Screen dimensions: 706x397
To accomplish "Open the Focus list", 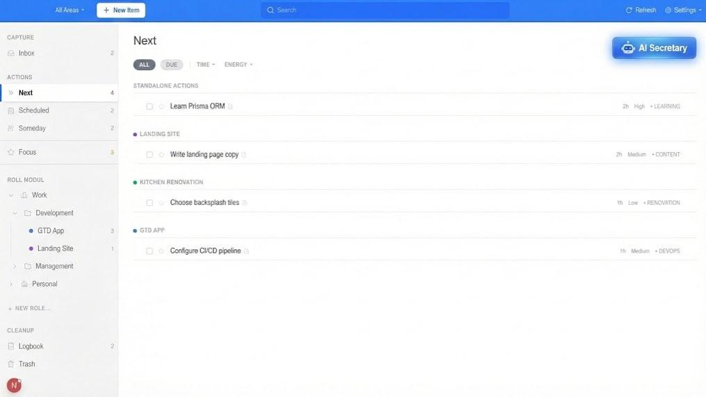I will [x=59, y=152].
